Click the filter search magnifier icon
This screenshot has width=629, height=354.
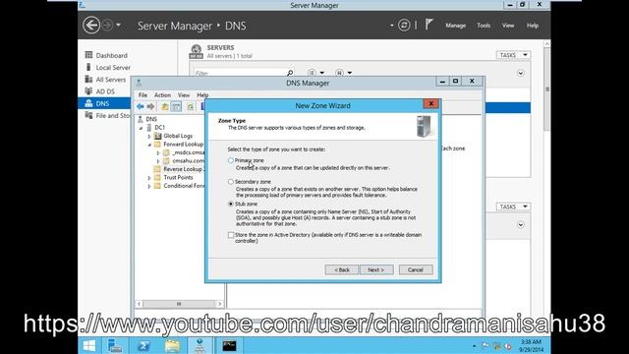290,73
